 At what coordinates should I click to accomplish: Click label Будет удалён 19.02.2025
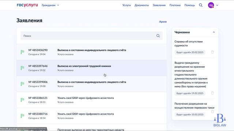point(190,93)
